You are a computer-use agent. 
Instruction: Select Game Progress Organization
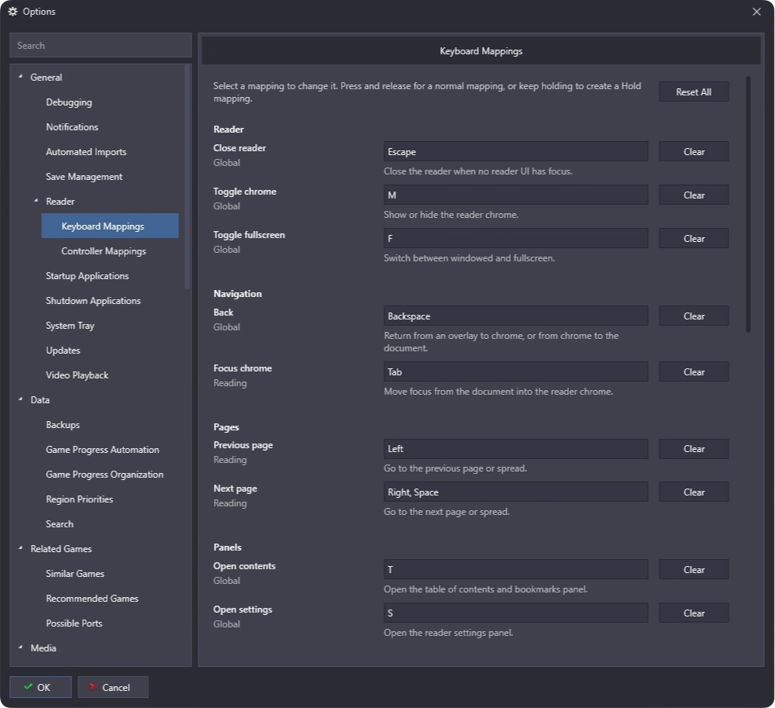tap(105, 474)
